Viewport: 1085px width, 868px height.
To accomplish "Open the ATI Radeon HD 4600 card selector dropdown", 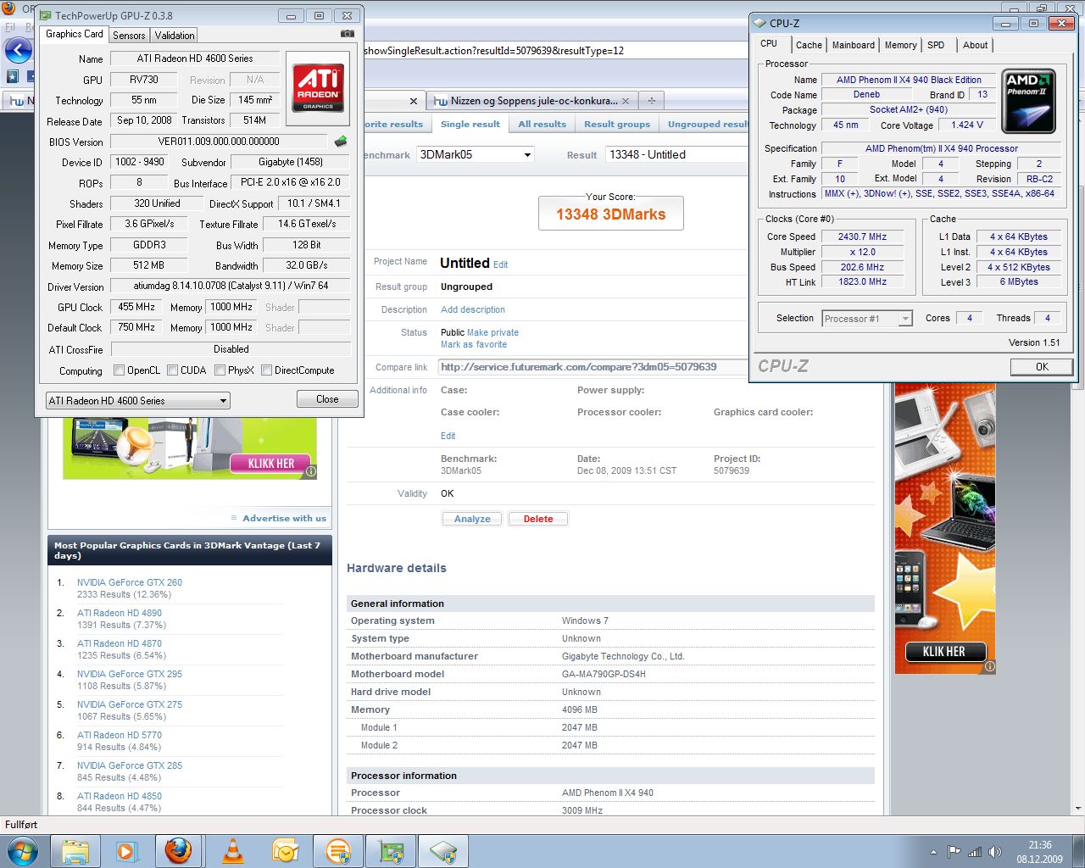I will tap(137, 400).
